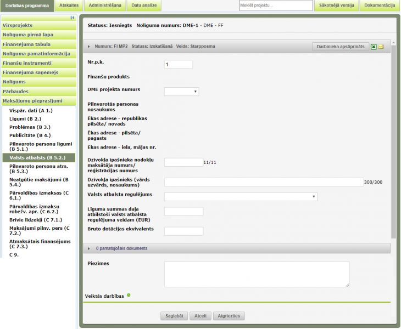Click the Bruto dotācijas ekvivalents field
401x329 pixels.
pos(183,231)
